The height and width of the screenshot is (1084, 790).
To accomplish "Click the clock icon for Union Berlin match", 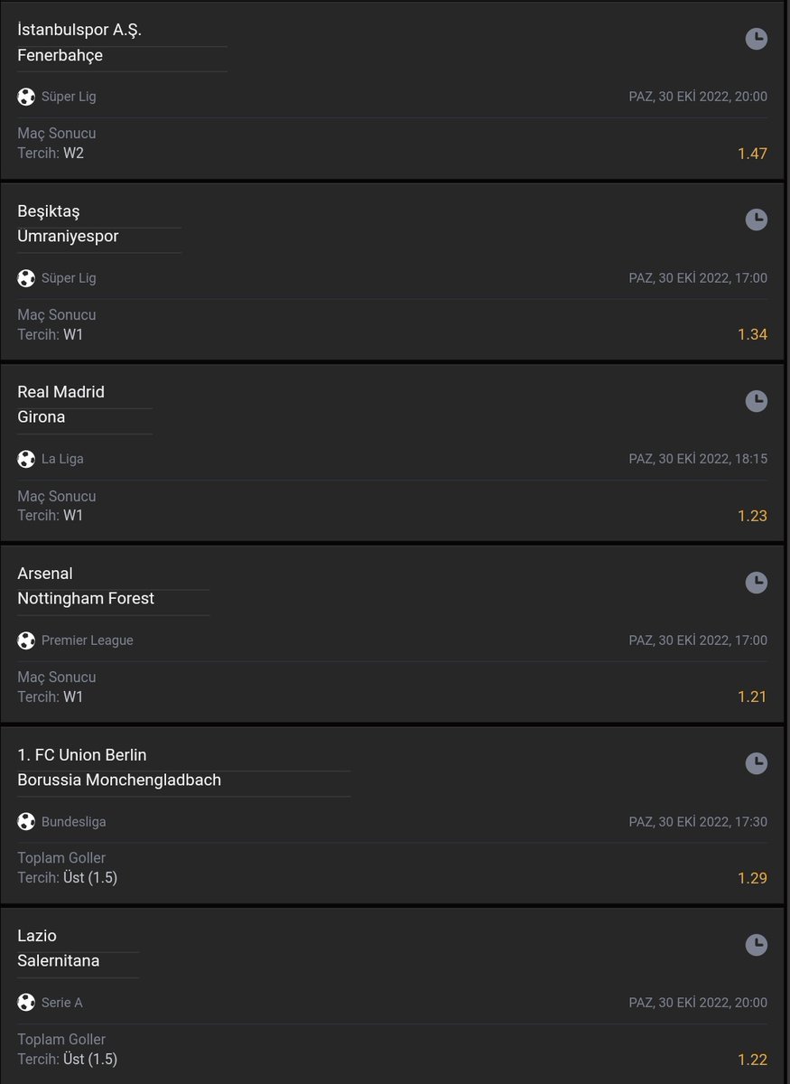I will 756,763.
